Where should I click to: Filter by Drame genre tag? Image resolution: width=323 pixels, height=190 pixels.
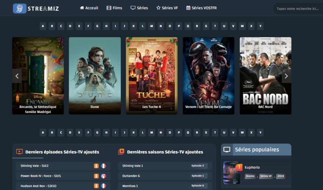click(x=250, y=176)
